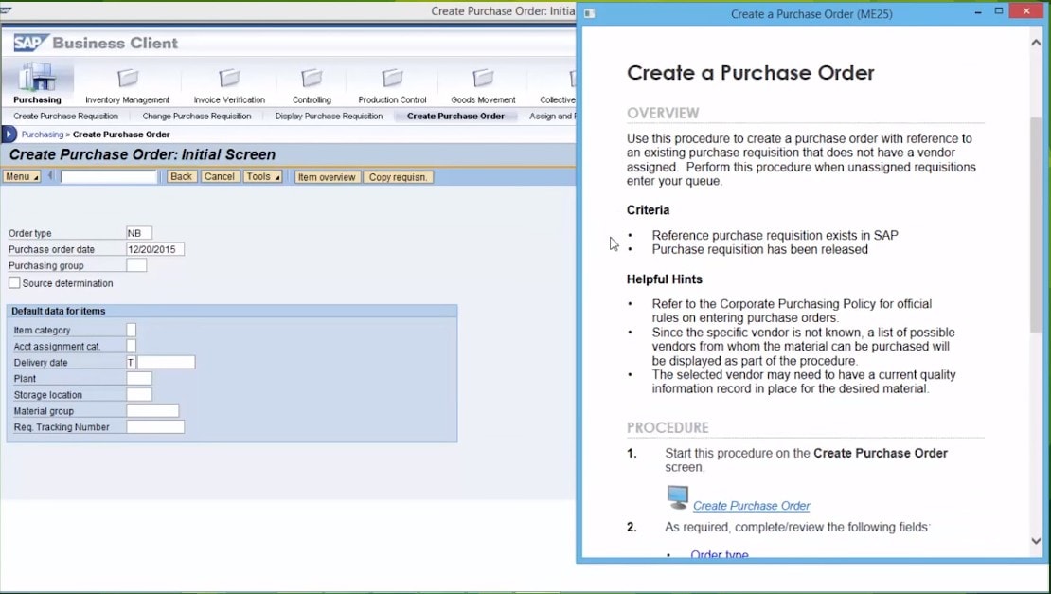
Task: Click the PROCEDURE section heading
Action: pos(668,427)
